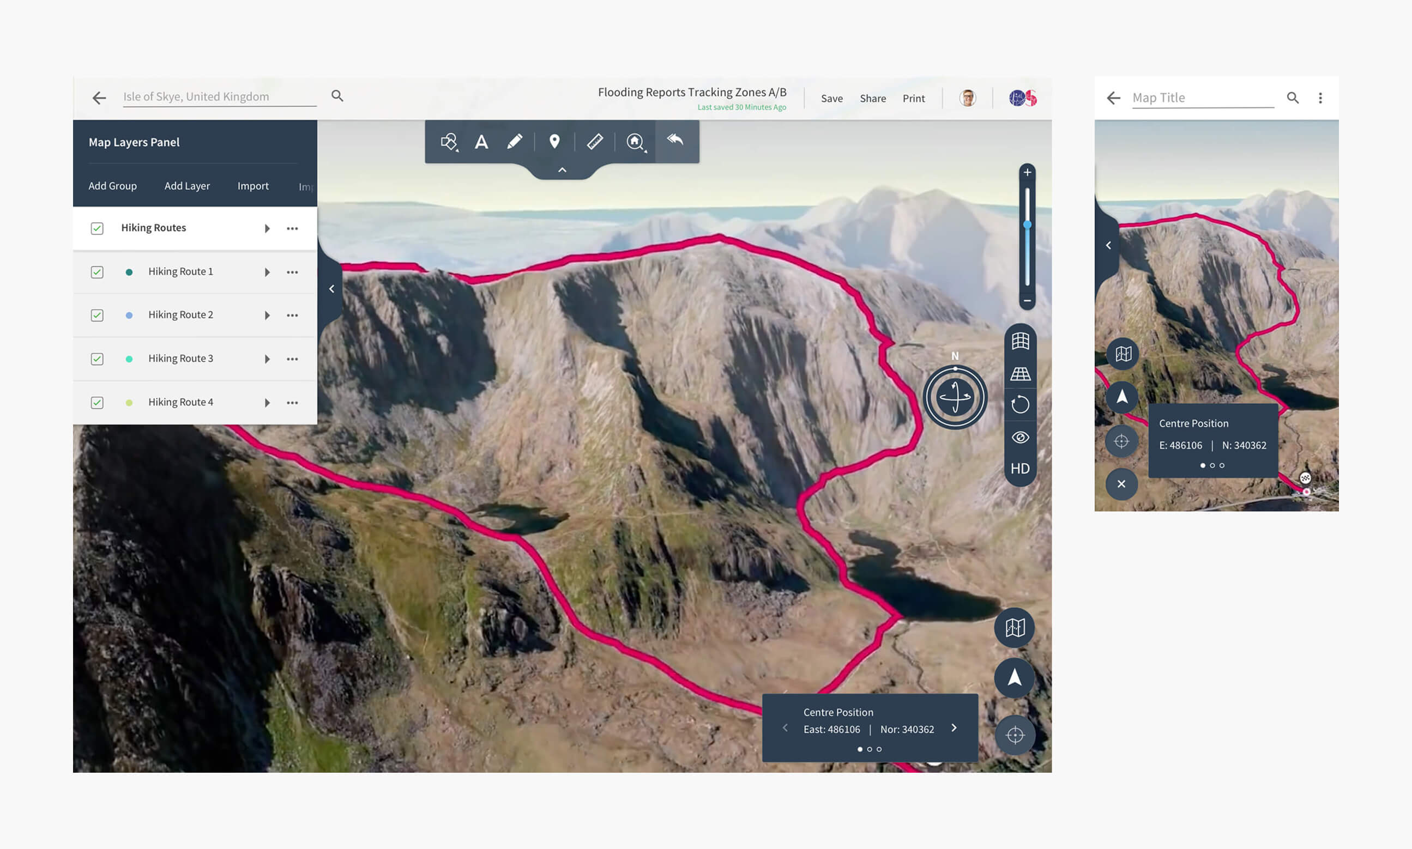
Task: Disable Hiking Route 4 layer checkbox
Action: [x=97, y=403]
